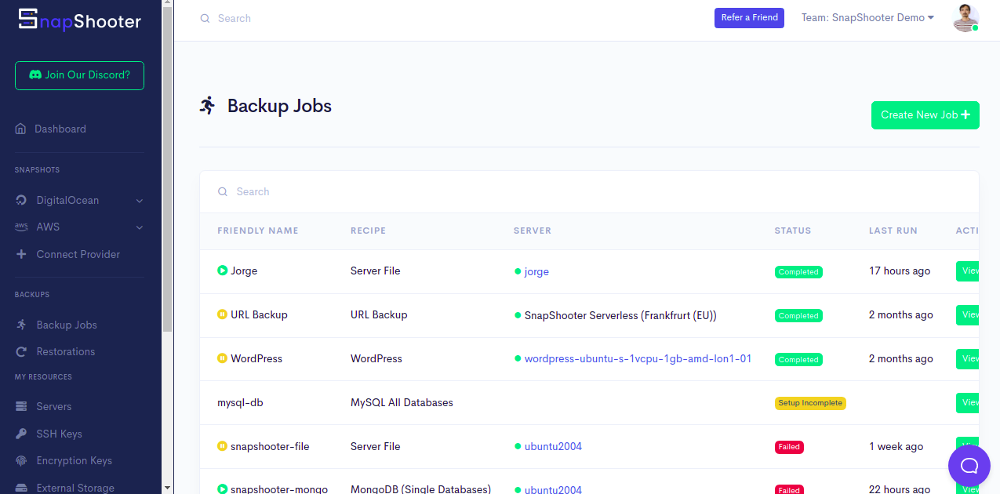
Task: Click the SSH Keys key icon
Action: (x=21, y=434)
